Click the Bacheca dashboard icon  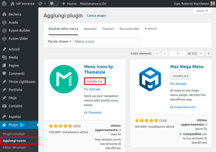pyautogui.click(x=4, y=14)
